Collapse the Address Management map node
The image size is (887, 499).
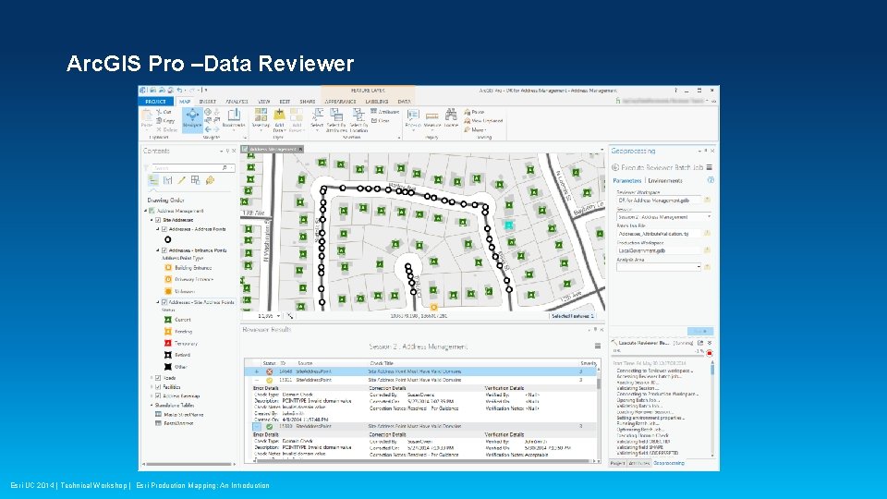tap(145, 211)
